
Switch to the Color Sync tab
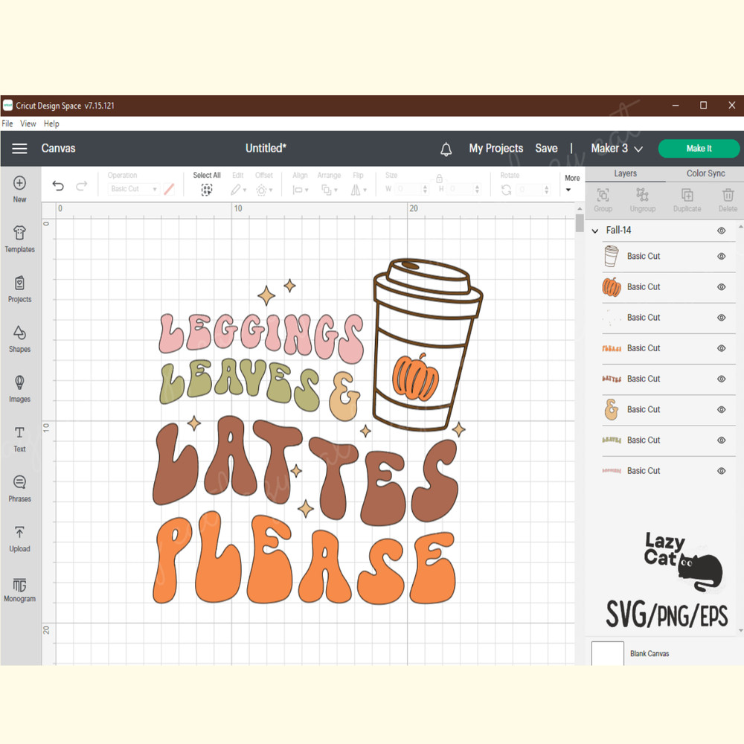705,173
